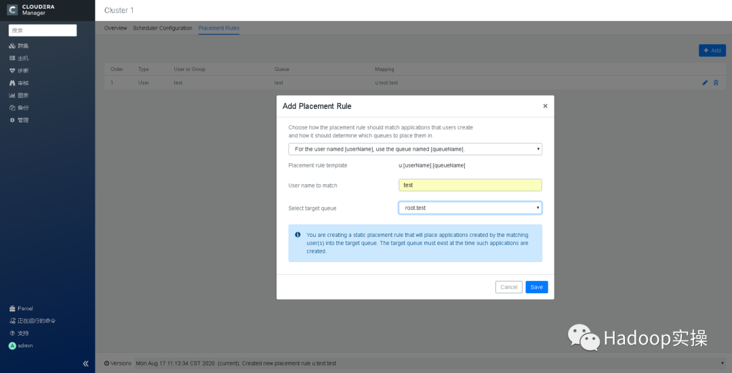Open the 诊断 diagnostics sidebar item

point(19,70)
